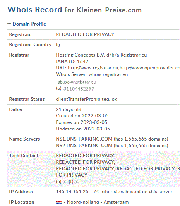
Task: Open the 74 other sites hosted link
Action: (133, 192)
